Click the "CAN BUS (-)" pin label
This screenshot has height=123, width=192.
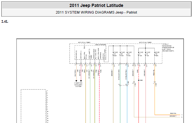point(81,55)
